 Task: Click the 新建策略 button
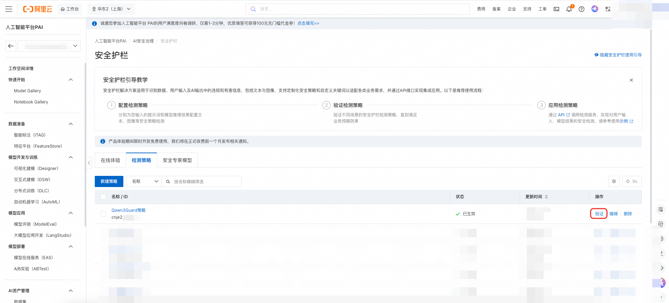click(109, 181)
